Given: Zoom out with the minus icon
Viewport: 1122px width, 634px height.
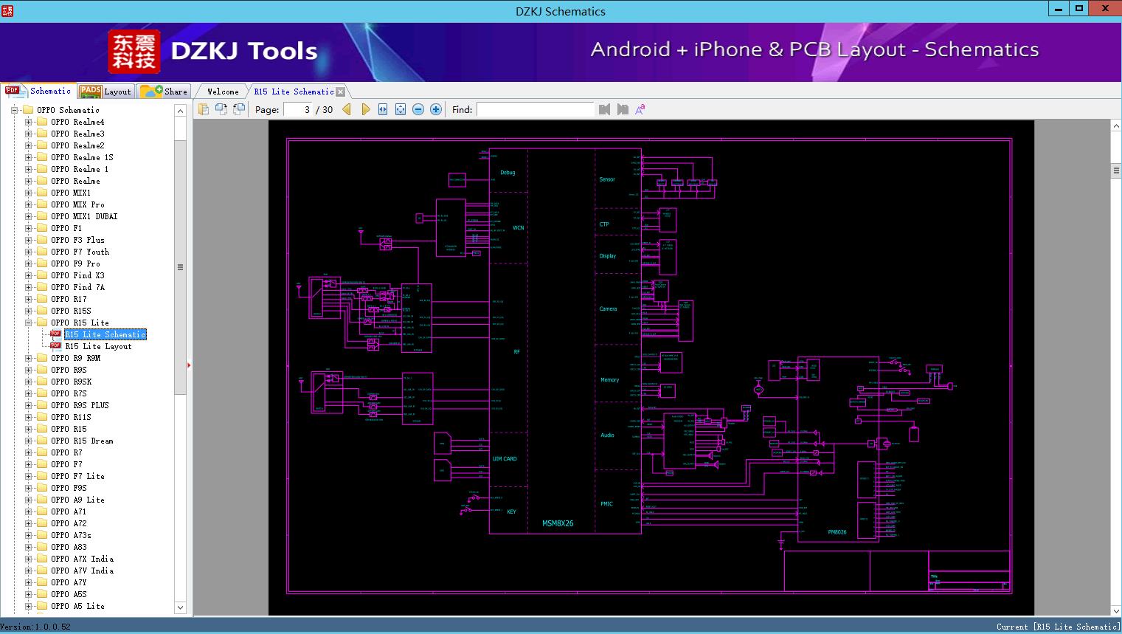Looking at the screenshot, I should (x=418, y=109).
